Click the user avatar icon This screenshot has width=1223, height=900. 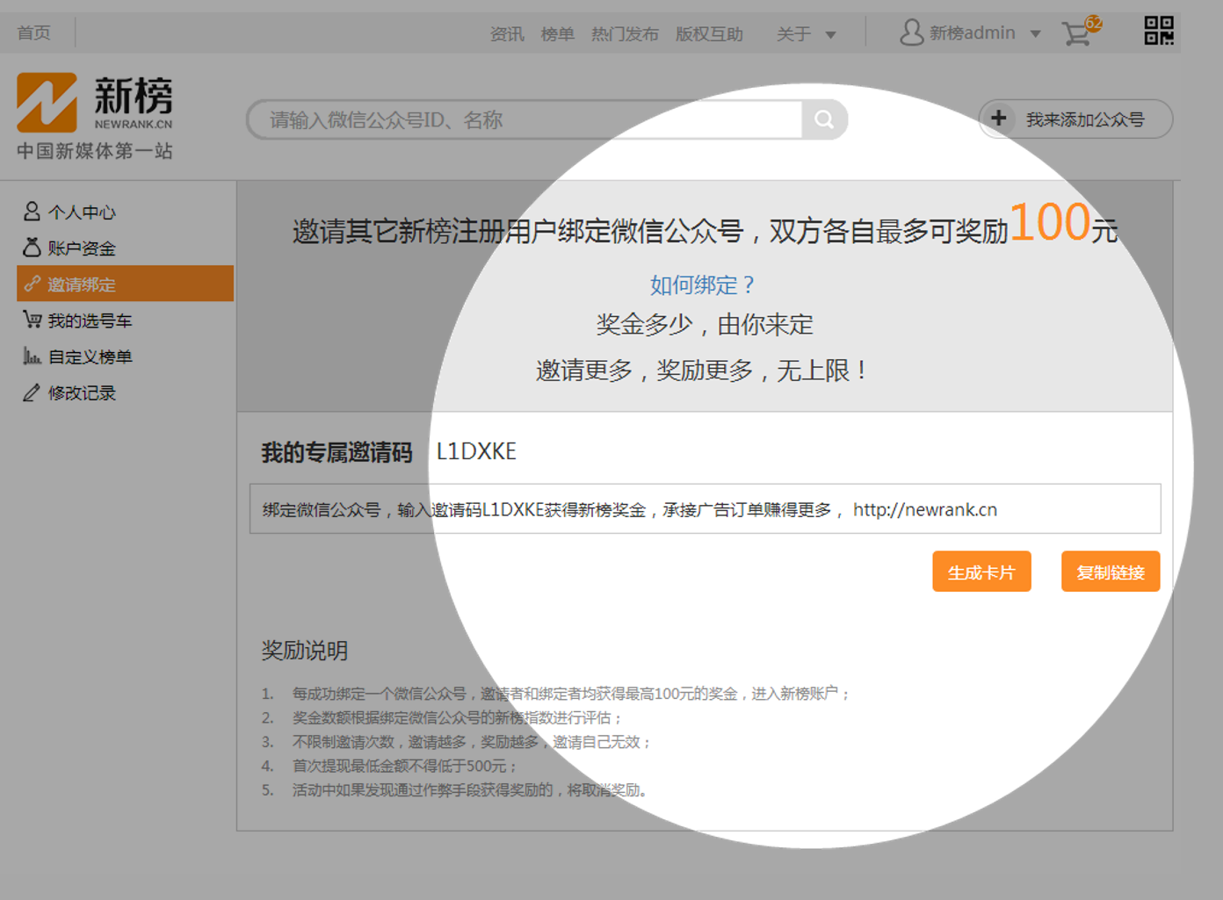[x=912, y=32]
